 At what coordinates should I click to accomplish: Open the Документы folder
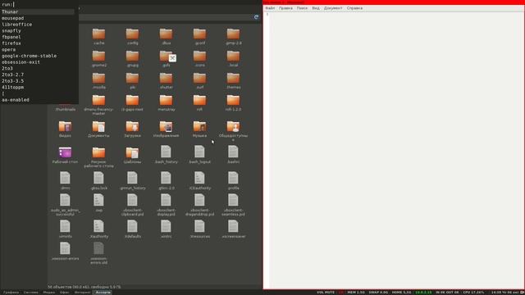tap(98, 129)
